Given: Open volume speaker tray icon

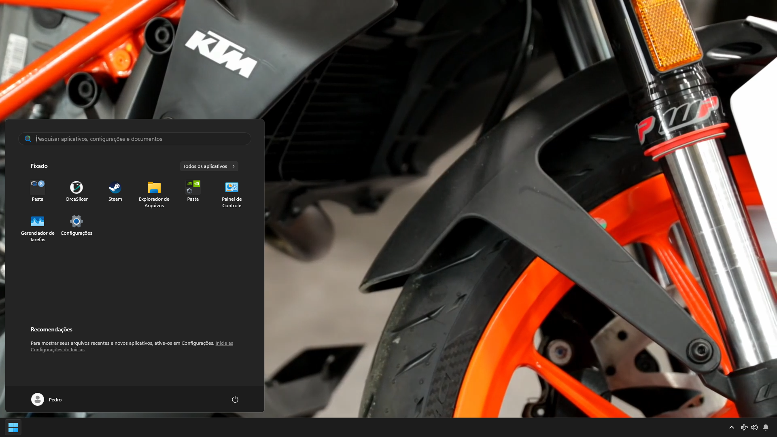Looking at the screenshot, I should (x=754, y=427).
